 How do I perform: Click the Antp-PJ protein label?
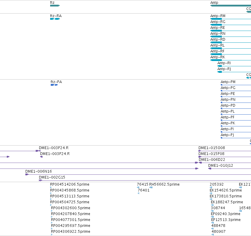[x=227, y=135]
